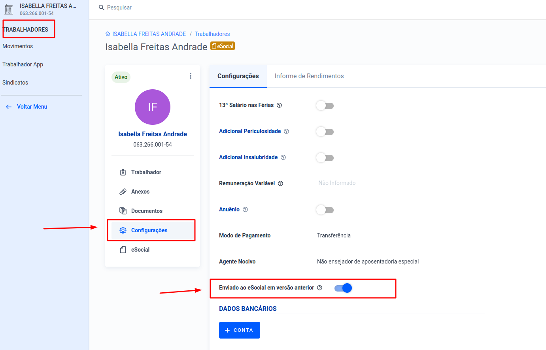Enable 13º Salário nas Férias switch
The width and height of the screenshot is (546, 350).
pyautogui.click(x=325, y=105)
